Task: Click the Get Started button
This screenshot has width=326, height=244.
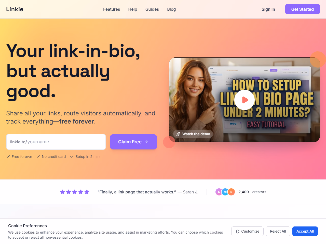Action: tap(303, 9)
